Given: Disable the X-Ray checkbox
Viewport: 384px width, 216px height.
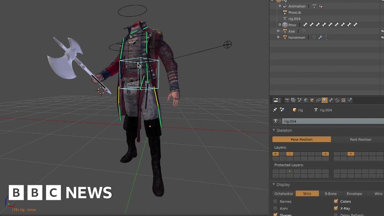Looking at the screenshot, I should tap(336, 208).
